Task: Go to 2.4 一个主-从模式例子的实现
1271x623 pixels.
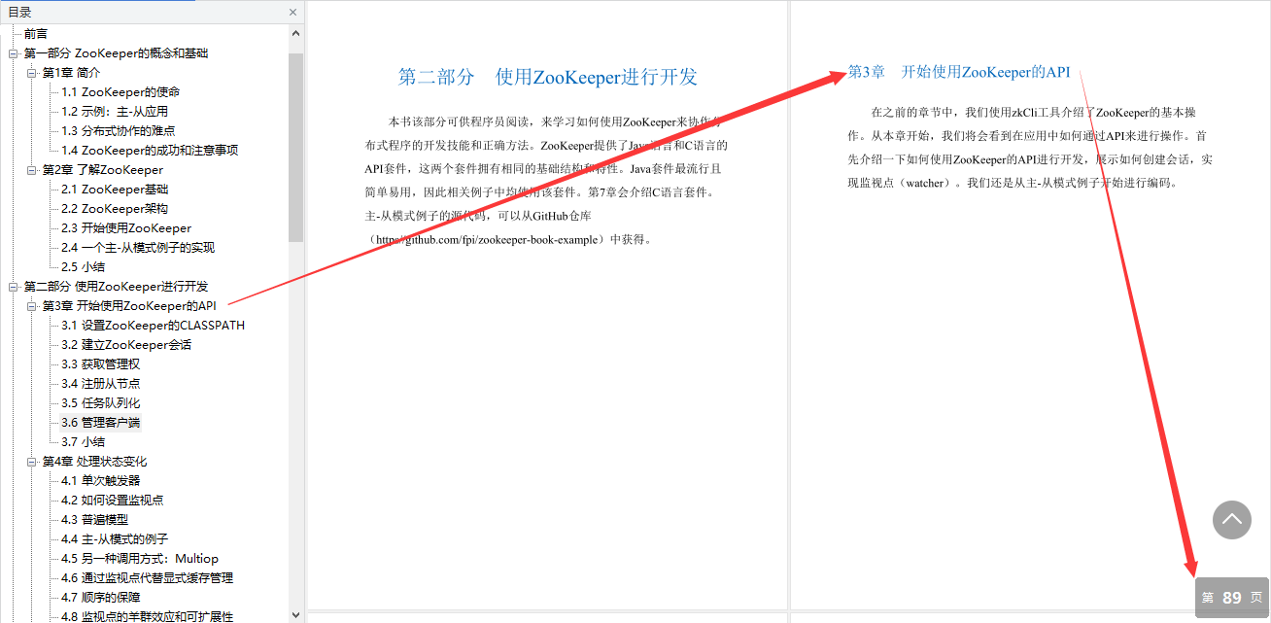Action: (138, 248)
